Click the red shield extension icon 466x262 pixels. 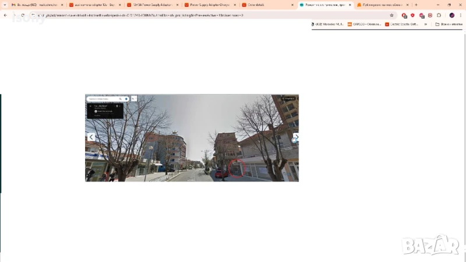pos(412,15)
